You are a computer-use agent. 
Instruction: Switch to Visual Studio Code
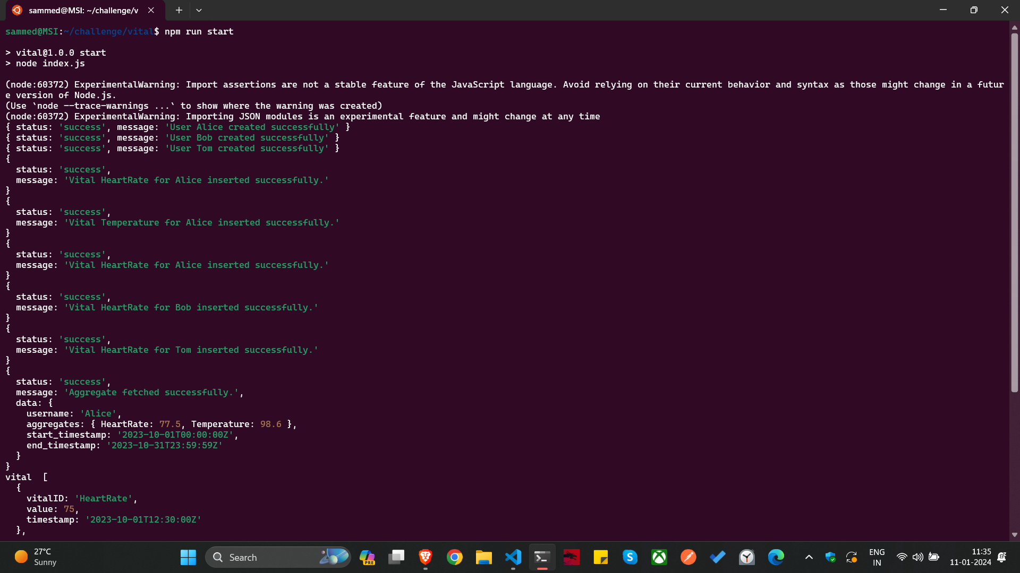click(513, 557)
